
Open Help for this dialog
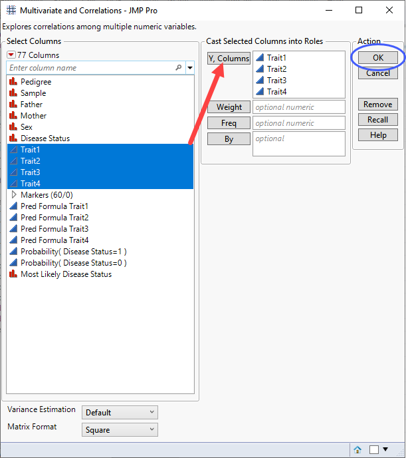tap(378, 135)
